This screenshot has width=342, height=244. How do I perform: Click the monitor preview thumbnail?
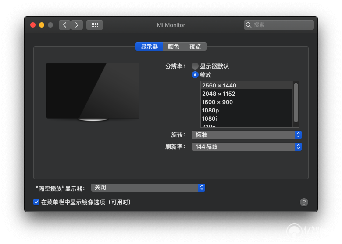(93, 92)
